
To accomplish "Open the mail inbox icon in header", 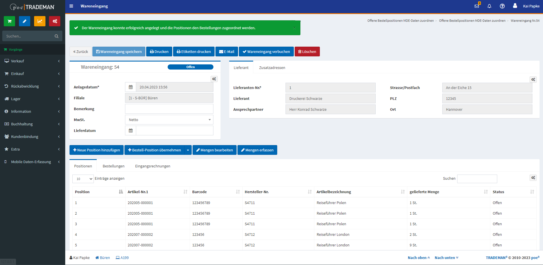I will pyautogui.click(x=477, y=6).
